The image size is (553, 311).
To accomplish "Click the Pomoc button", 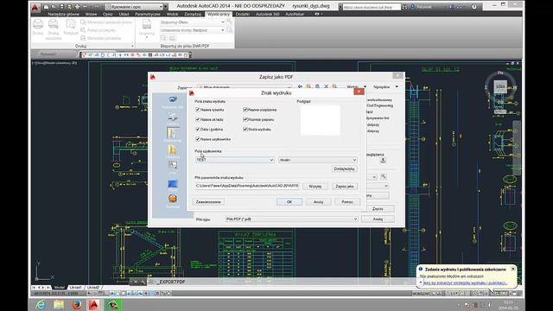I will coord(347,202).
